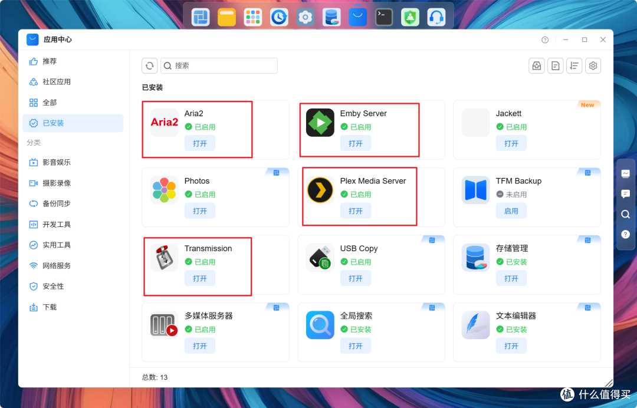Screen dimensions: 637x408
Task: Click the help icon in right side panel
Action: pos(626,234)
